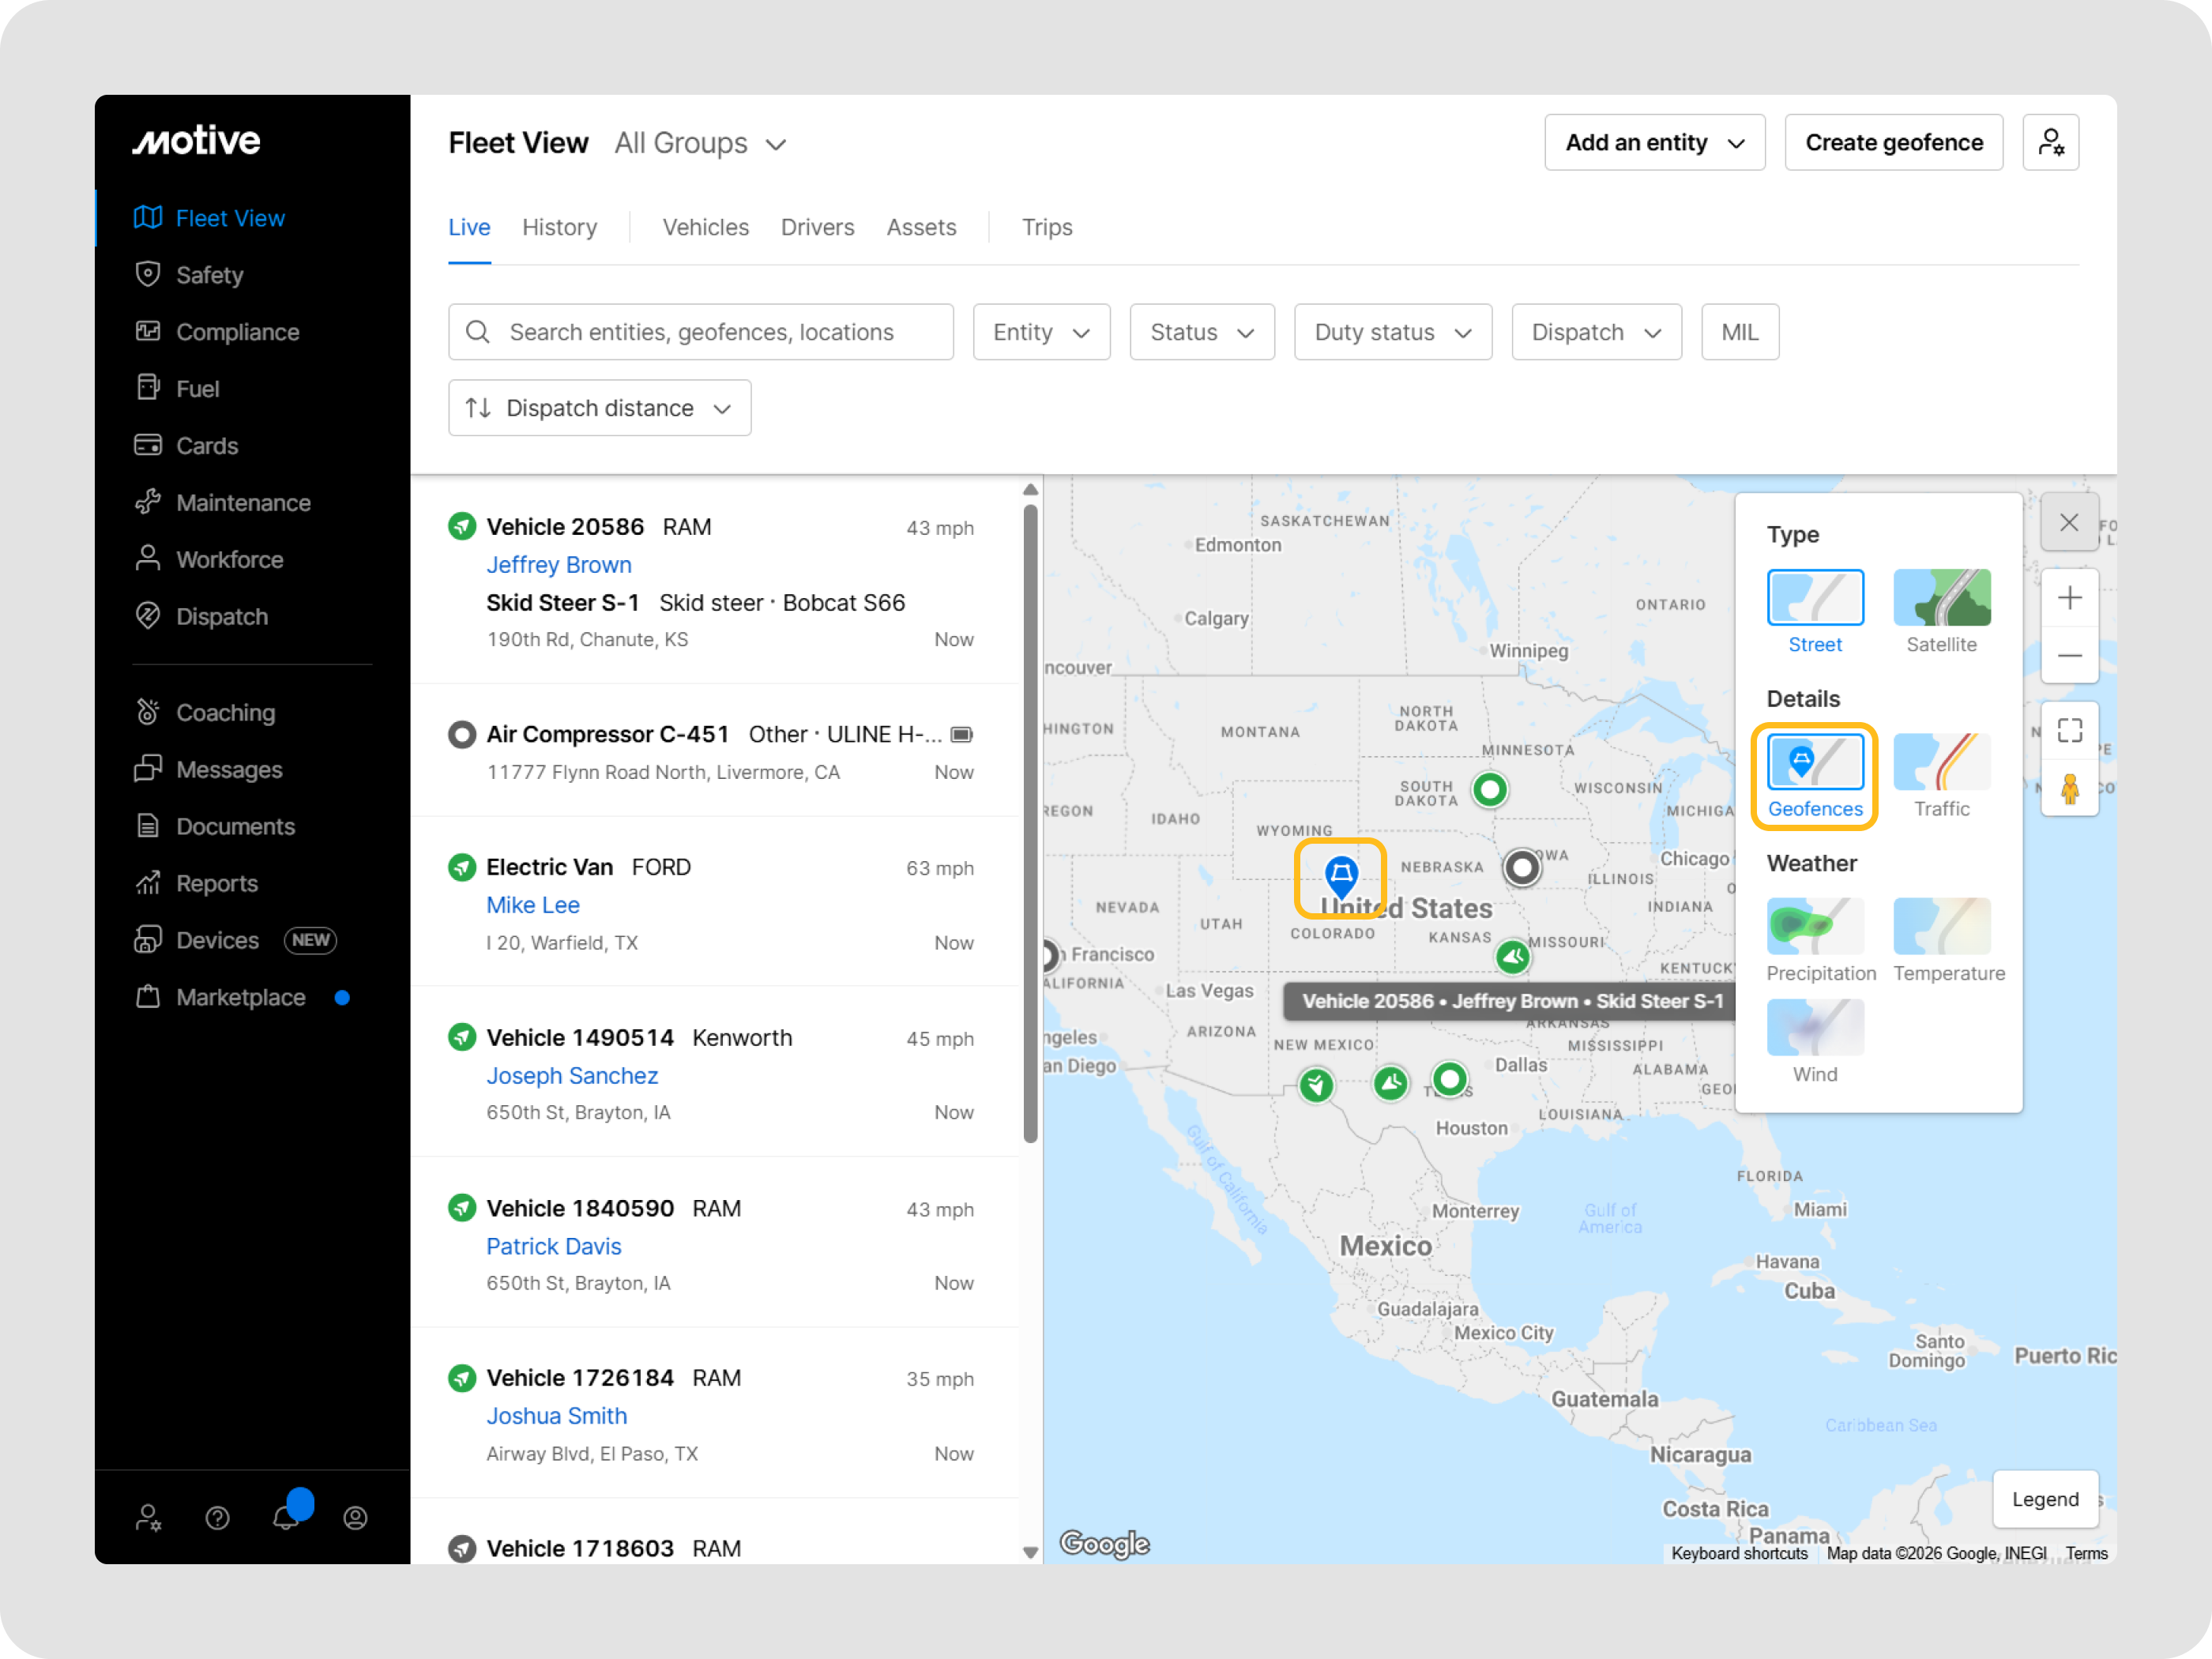
Task: Expand the All Groups dropdown
Action: click(700, 144)
